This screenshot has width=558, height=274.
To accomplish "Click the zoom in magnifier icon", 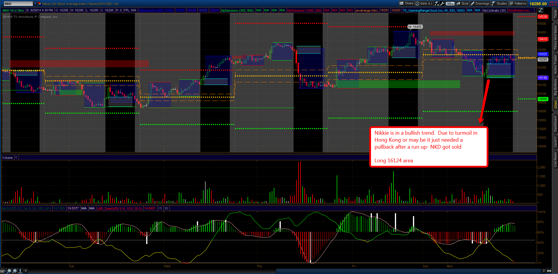I will tap(9, 271).
